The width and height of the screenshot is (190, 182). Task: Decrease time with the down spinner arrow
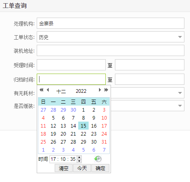point(79,161)
